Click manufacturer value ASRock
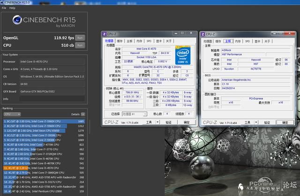The image size is (300, 196). click(255, 50)
